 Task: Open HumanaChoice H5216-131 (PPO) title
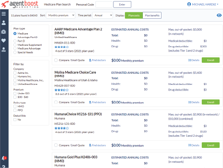click(x=78, y=114)
